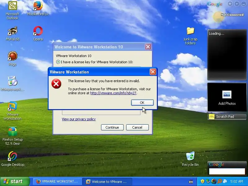
Task: Click the Not Connected weather status text
Action: click(232, 15)
